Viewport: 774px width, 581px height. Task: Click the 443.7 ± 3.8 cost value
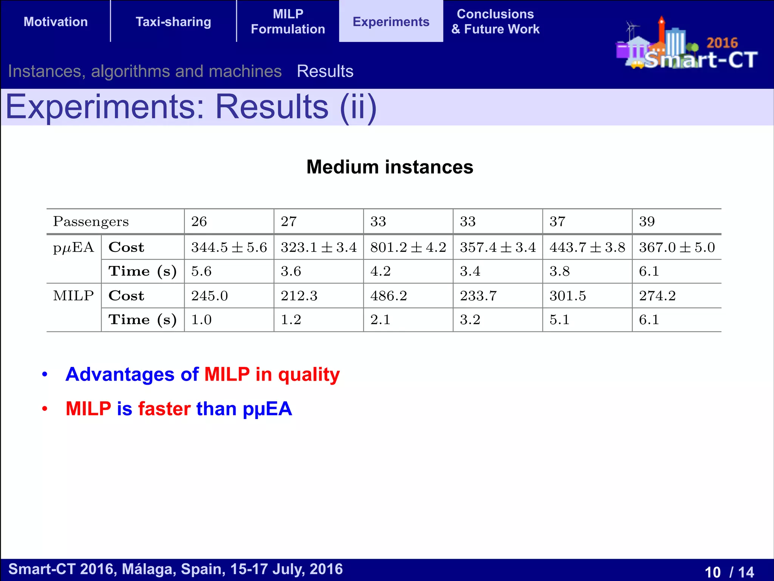587,247
